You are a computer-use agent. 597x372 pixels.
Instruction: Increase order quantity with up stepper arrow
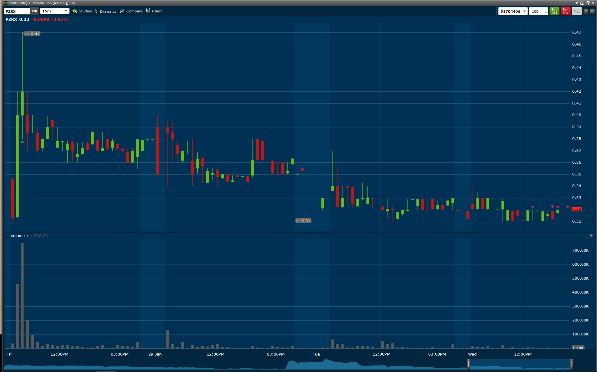546,10
